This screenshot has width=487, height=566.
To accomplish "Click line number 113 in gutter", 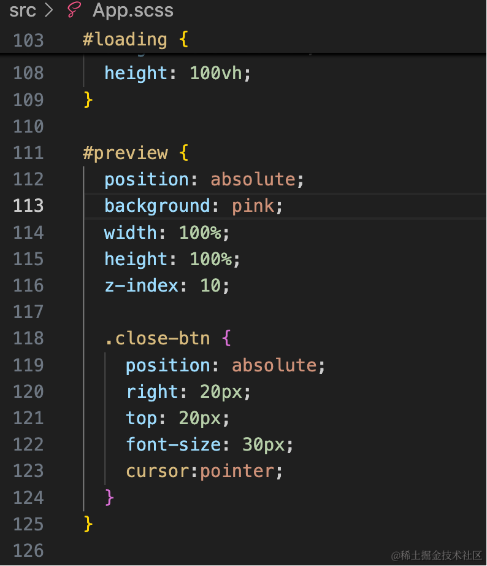I will 28,206.
